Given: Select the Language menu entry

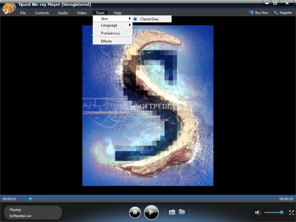Looking at the screenshot, I should [x=113, y=25].
